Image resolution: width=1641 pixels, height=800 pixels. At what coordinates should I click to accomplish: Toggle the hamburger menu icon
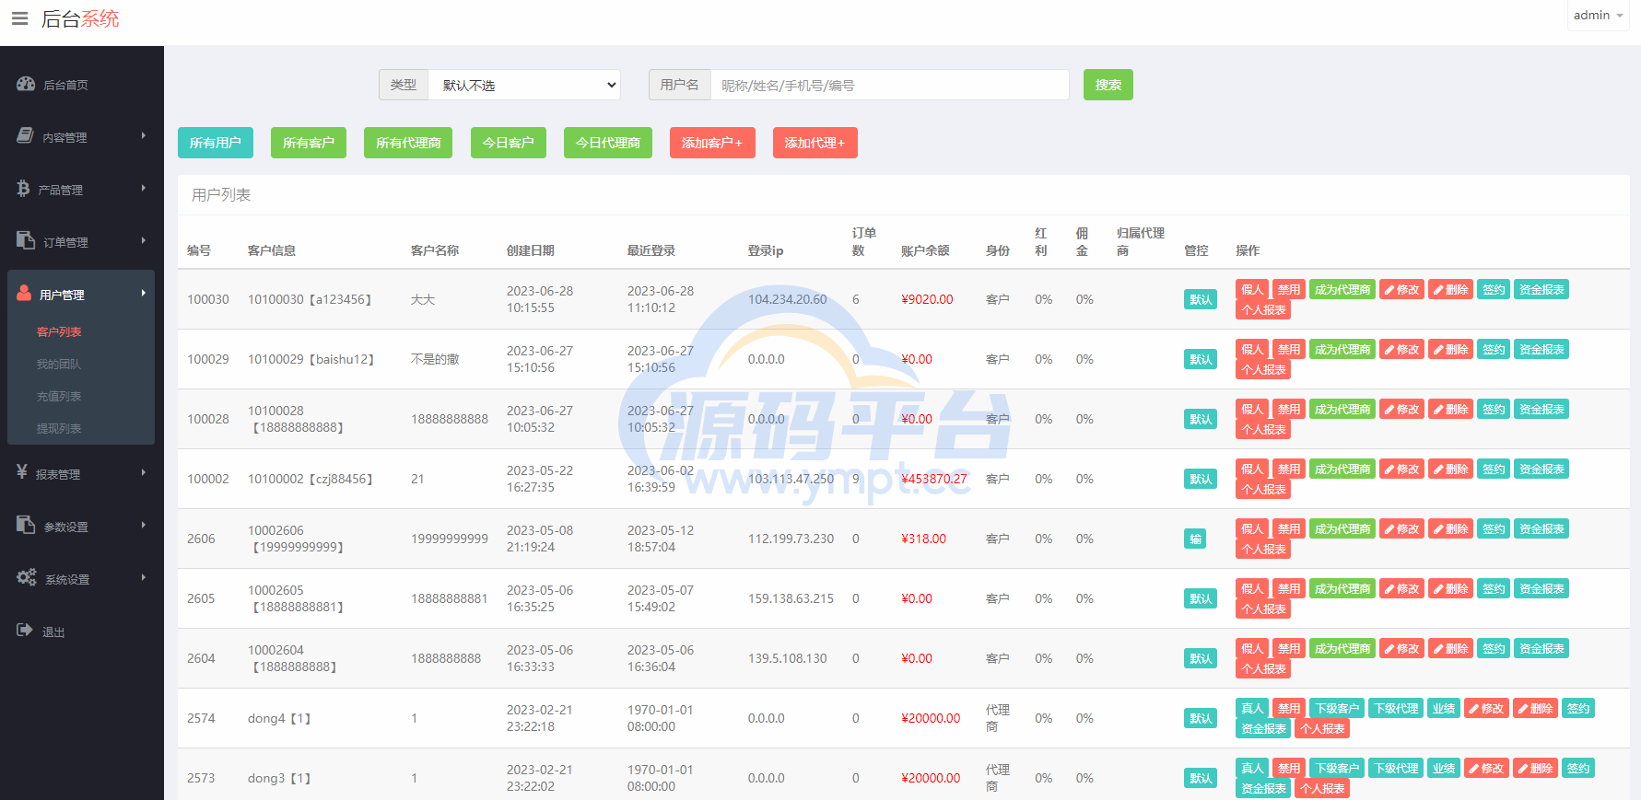pos(19,18)
